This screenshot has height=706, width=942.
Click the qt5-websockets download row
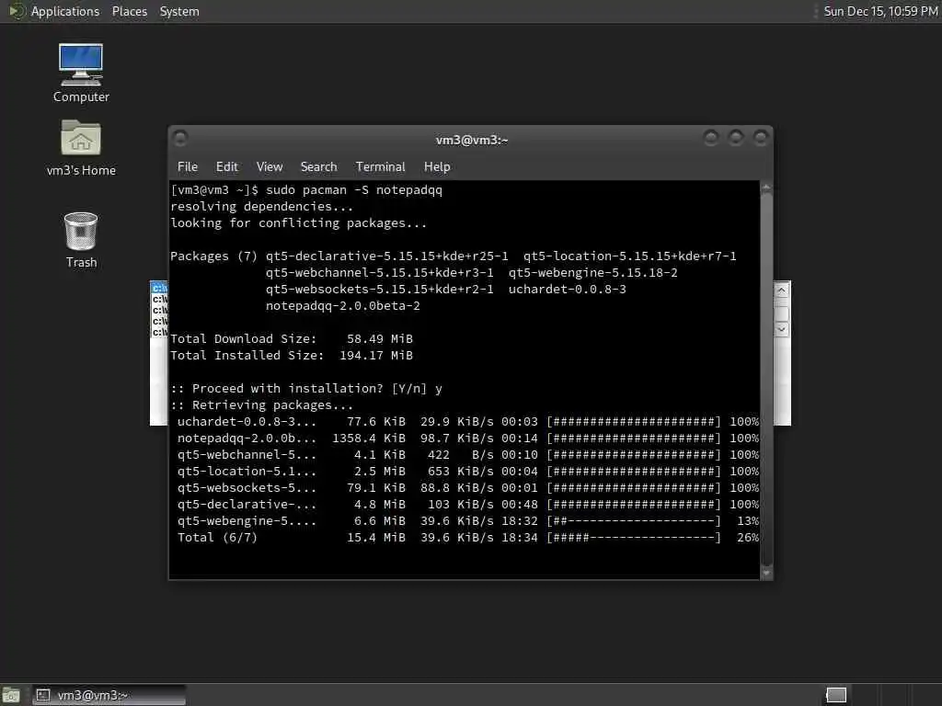pos(468,487)
